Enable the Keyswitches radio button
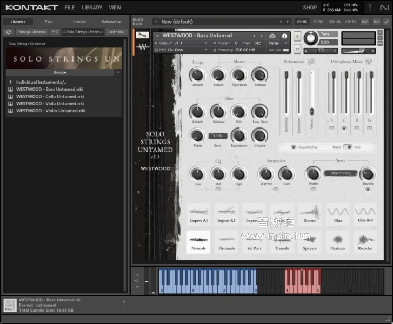Viewport: 393px width, 324px height. pos(294,147)
